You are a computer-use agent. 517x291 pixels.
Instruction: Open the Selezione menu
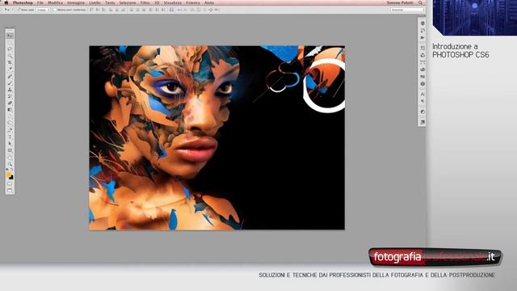click(128, 2)
